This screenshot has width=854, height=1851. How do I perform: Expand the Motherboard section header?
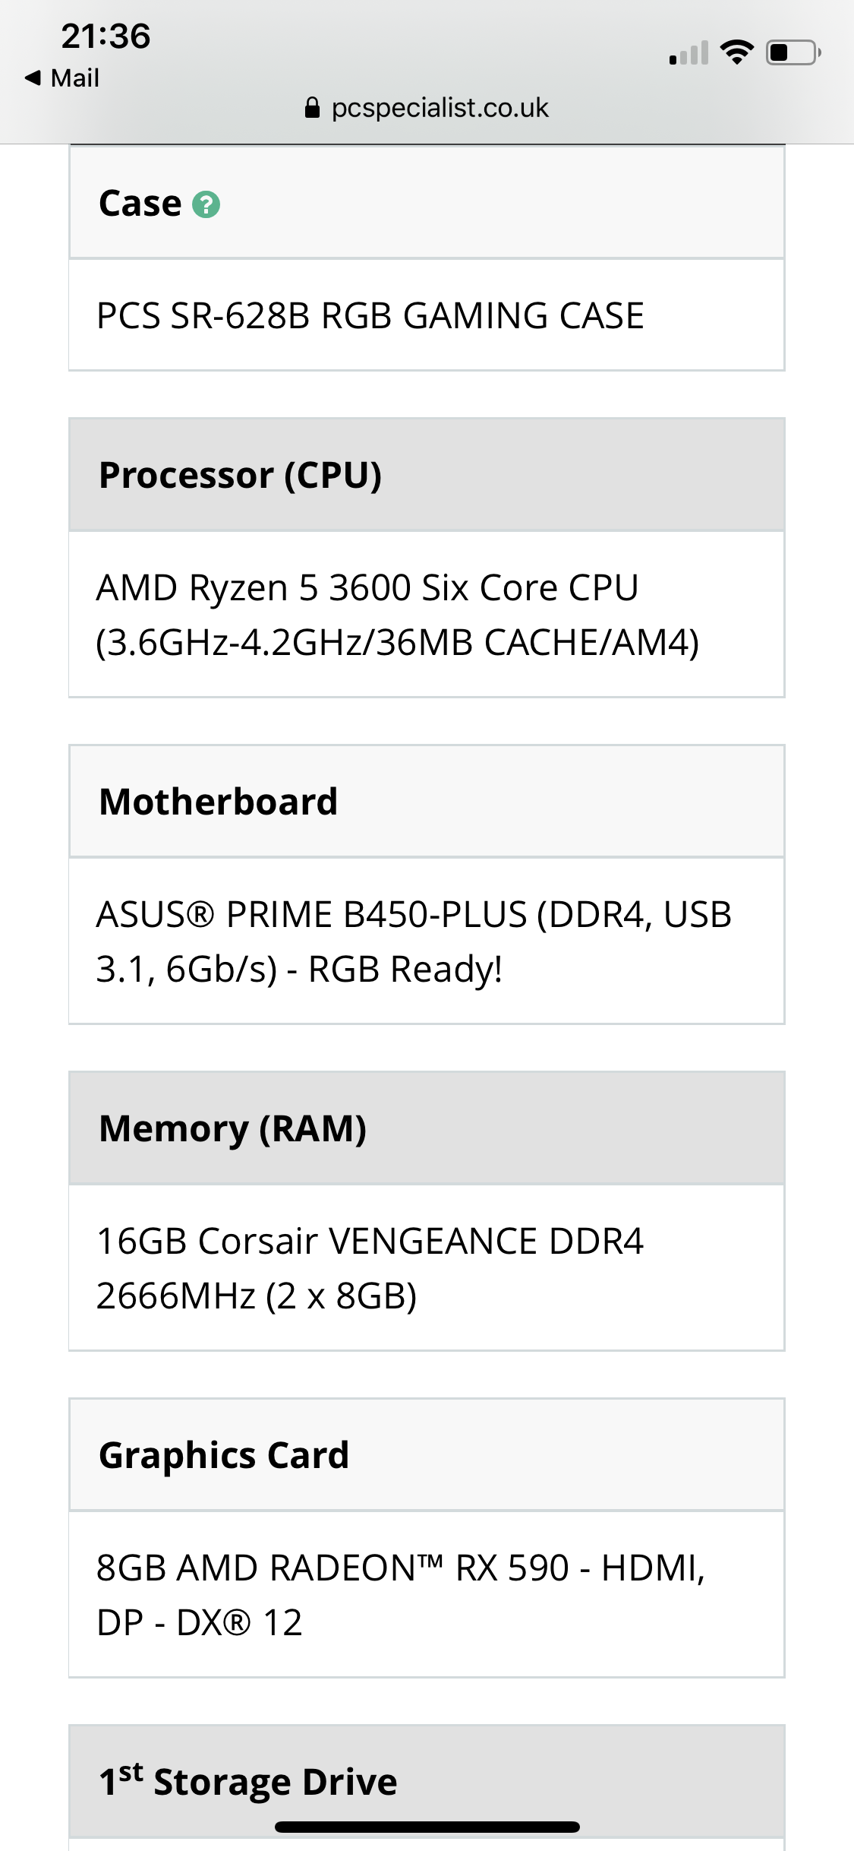coord(427,802)
